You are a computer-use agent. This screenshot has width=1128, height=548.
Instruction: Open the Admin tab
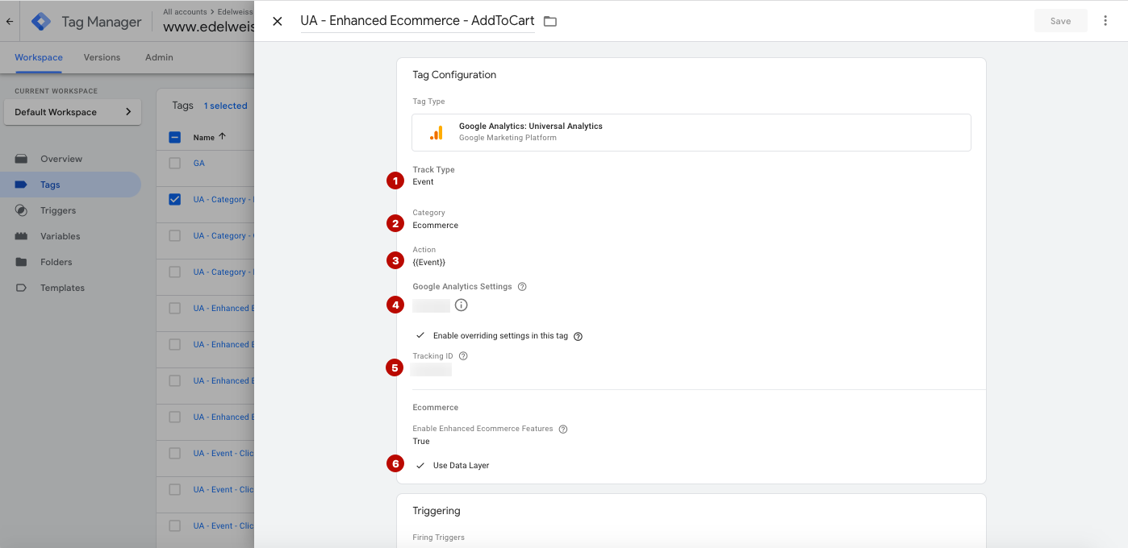(159, 57)
